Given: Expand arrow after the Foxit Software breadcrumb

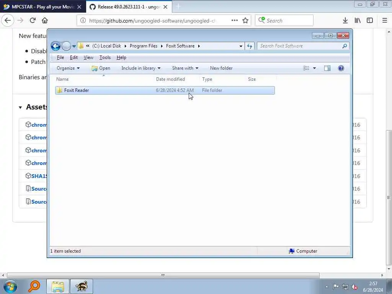Looking at the screenshot, I should [x=199, y=46].
